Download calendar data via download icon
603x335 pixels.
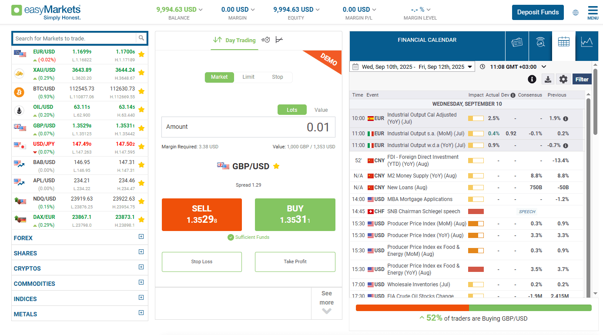tap(548, 79)
